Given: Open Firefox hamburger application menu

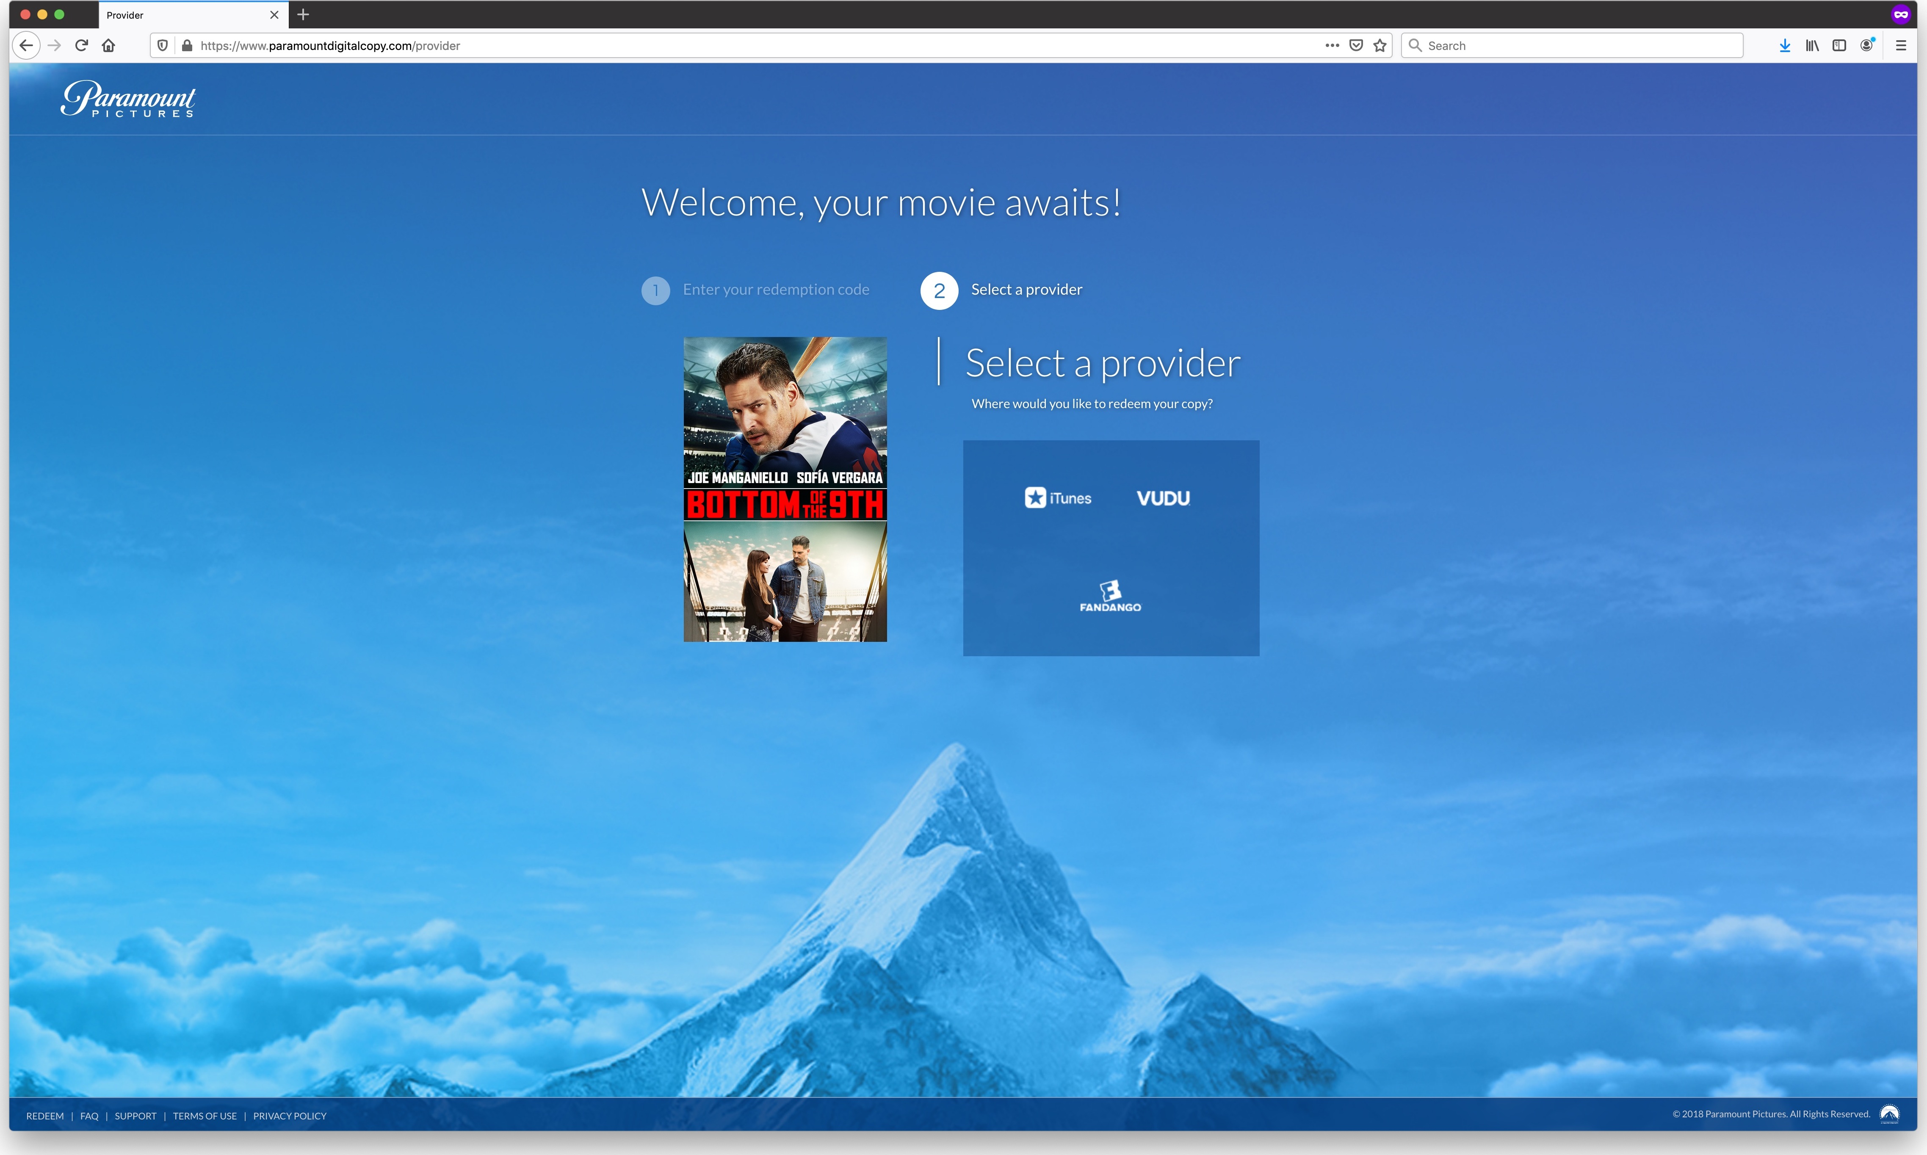Looking at the screenshot, I should tap(1901, 45).
